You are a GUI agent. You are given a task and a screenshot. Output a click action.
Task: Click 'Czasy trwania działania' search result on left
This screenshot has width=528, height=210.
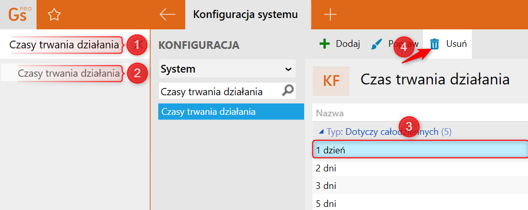[x=69, y=73]
